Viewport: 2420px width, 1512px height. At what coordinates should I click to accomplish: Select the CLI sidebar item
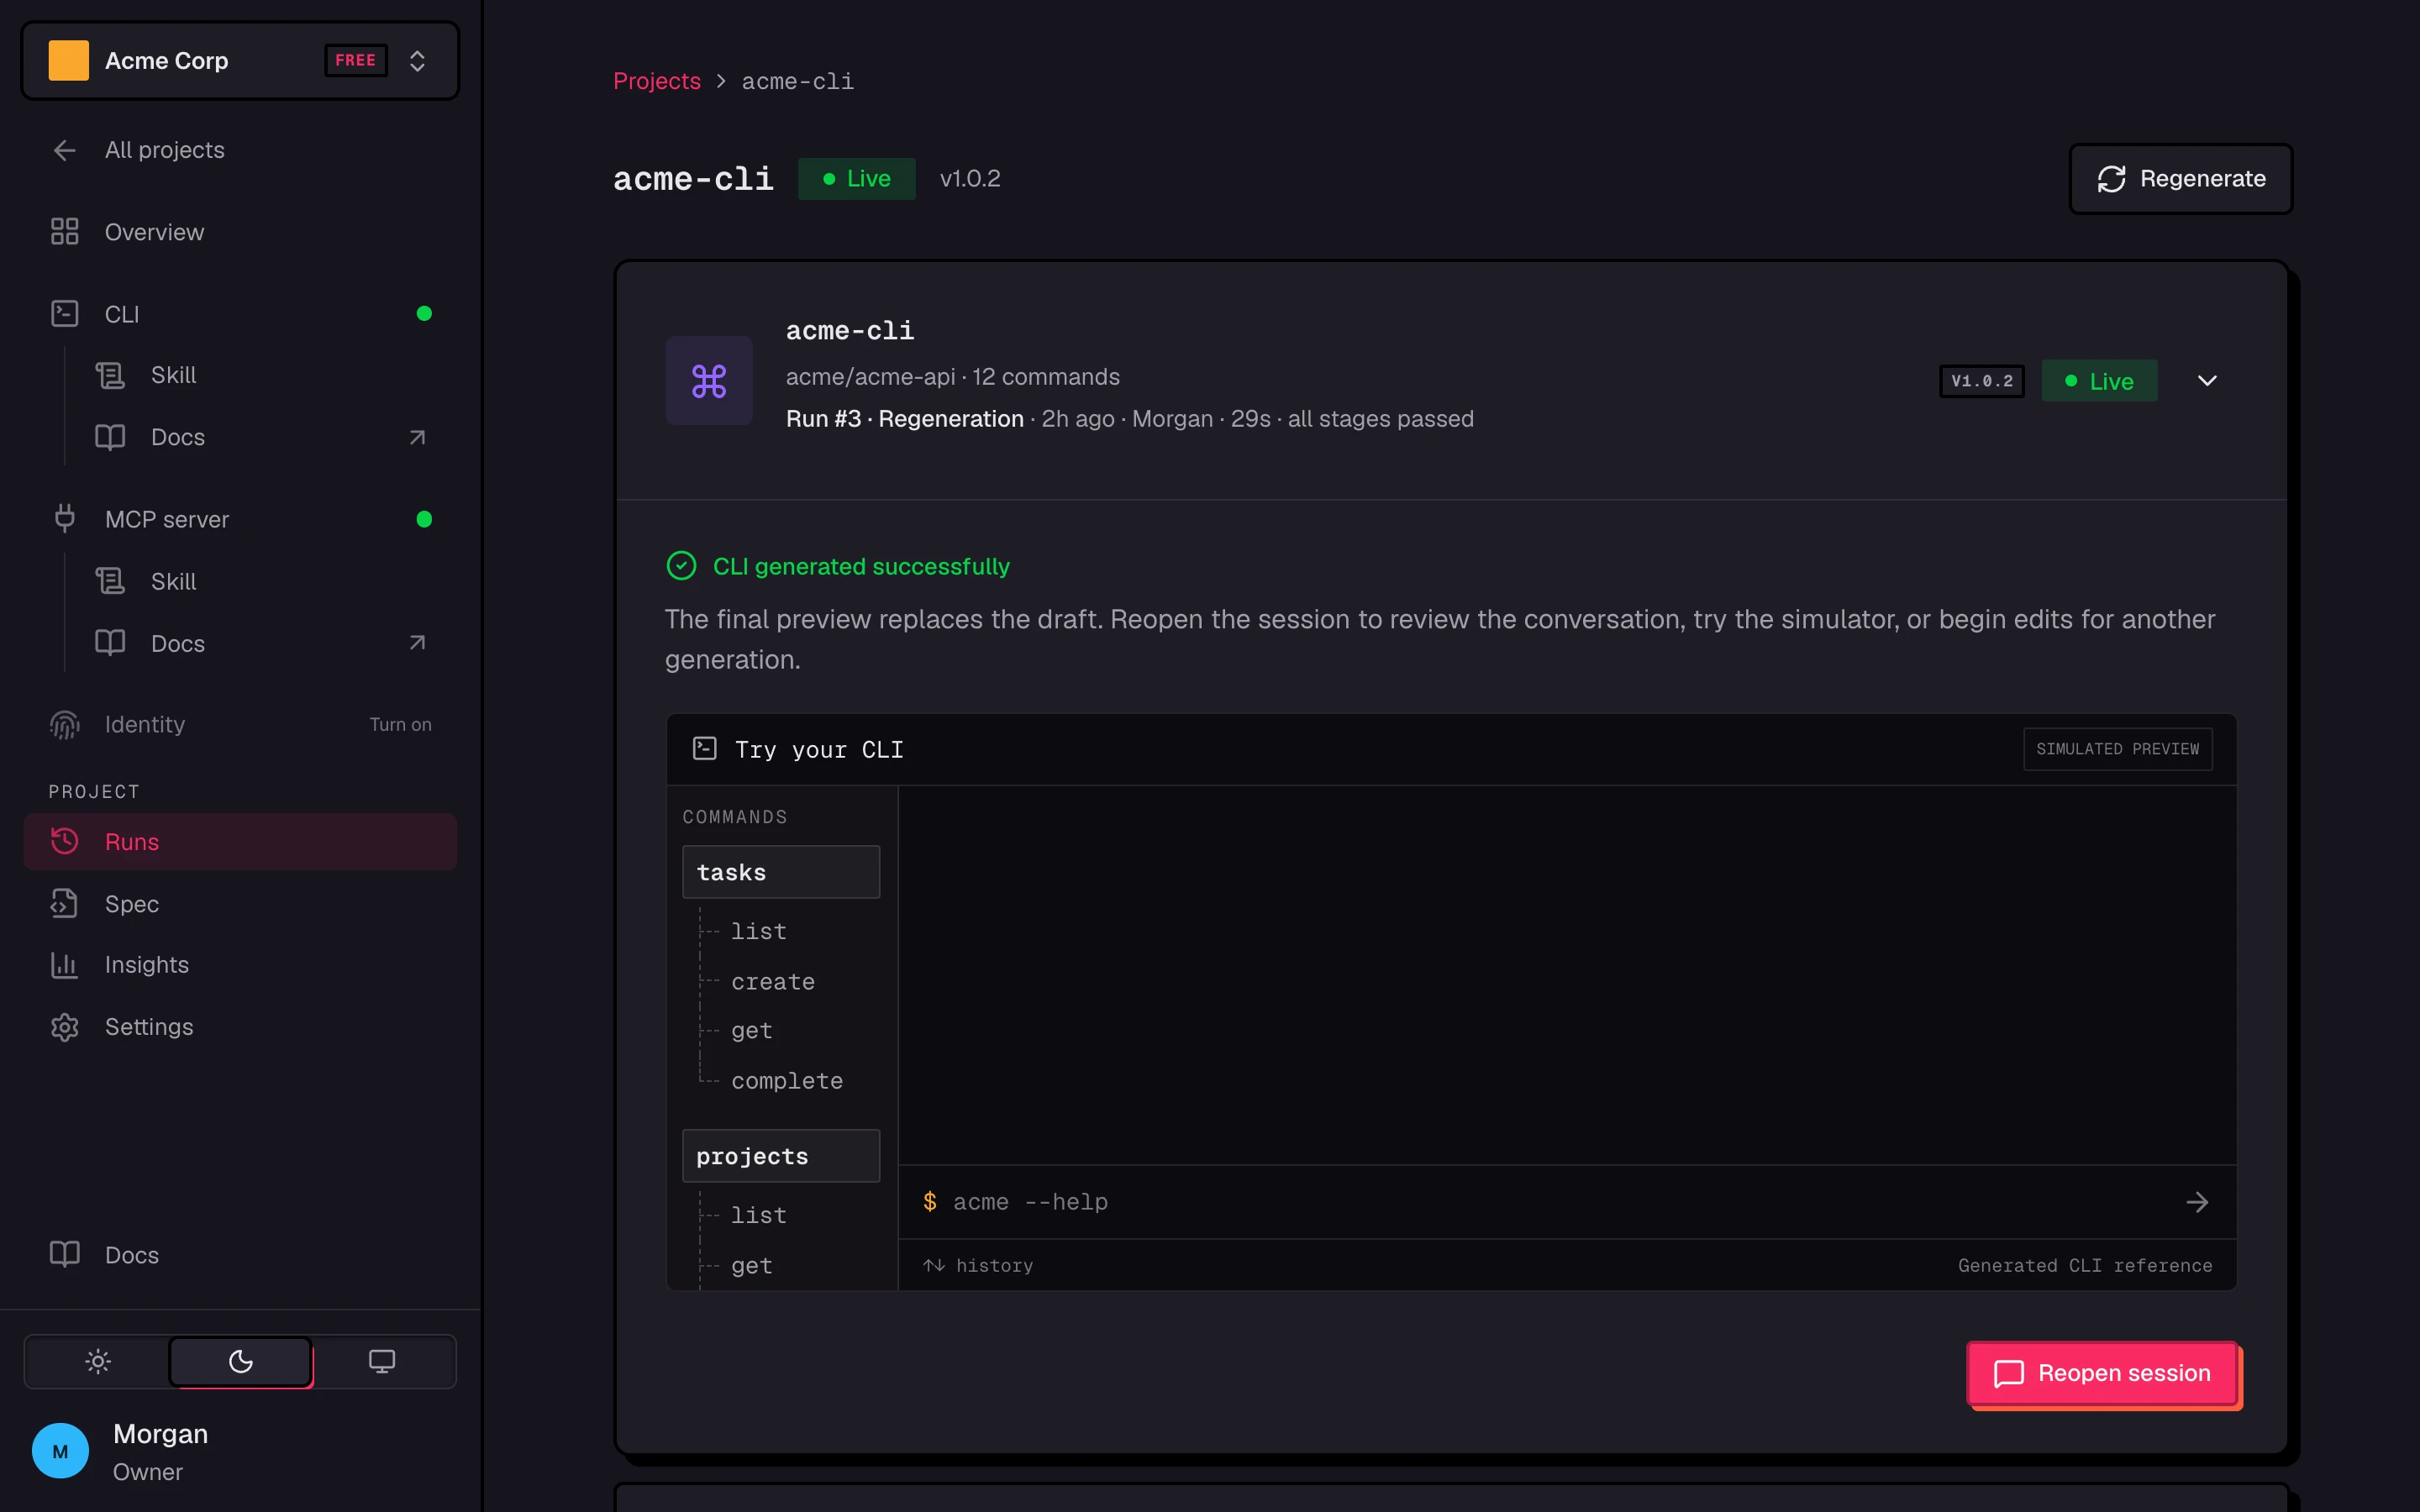239,314
